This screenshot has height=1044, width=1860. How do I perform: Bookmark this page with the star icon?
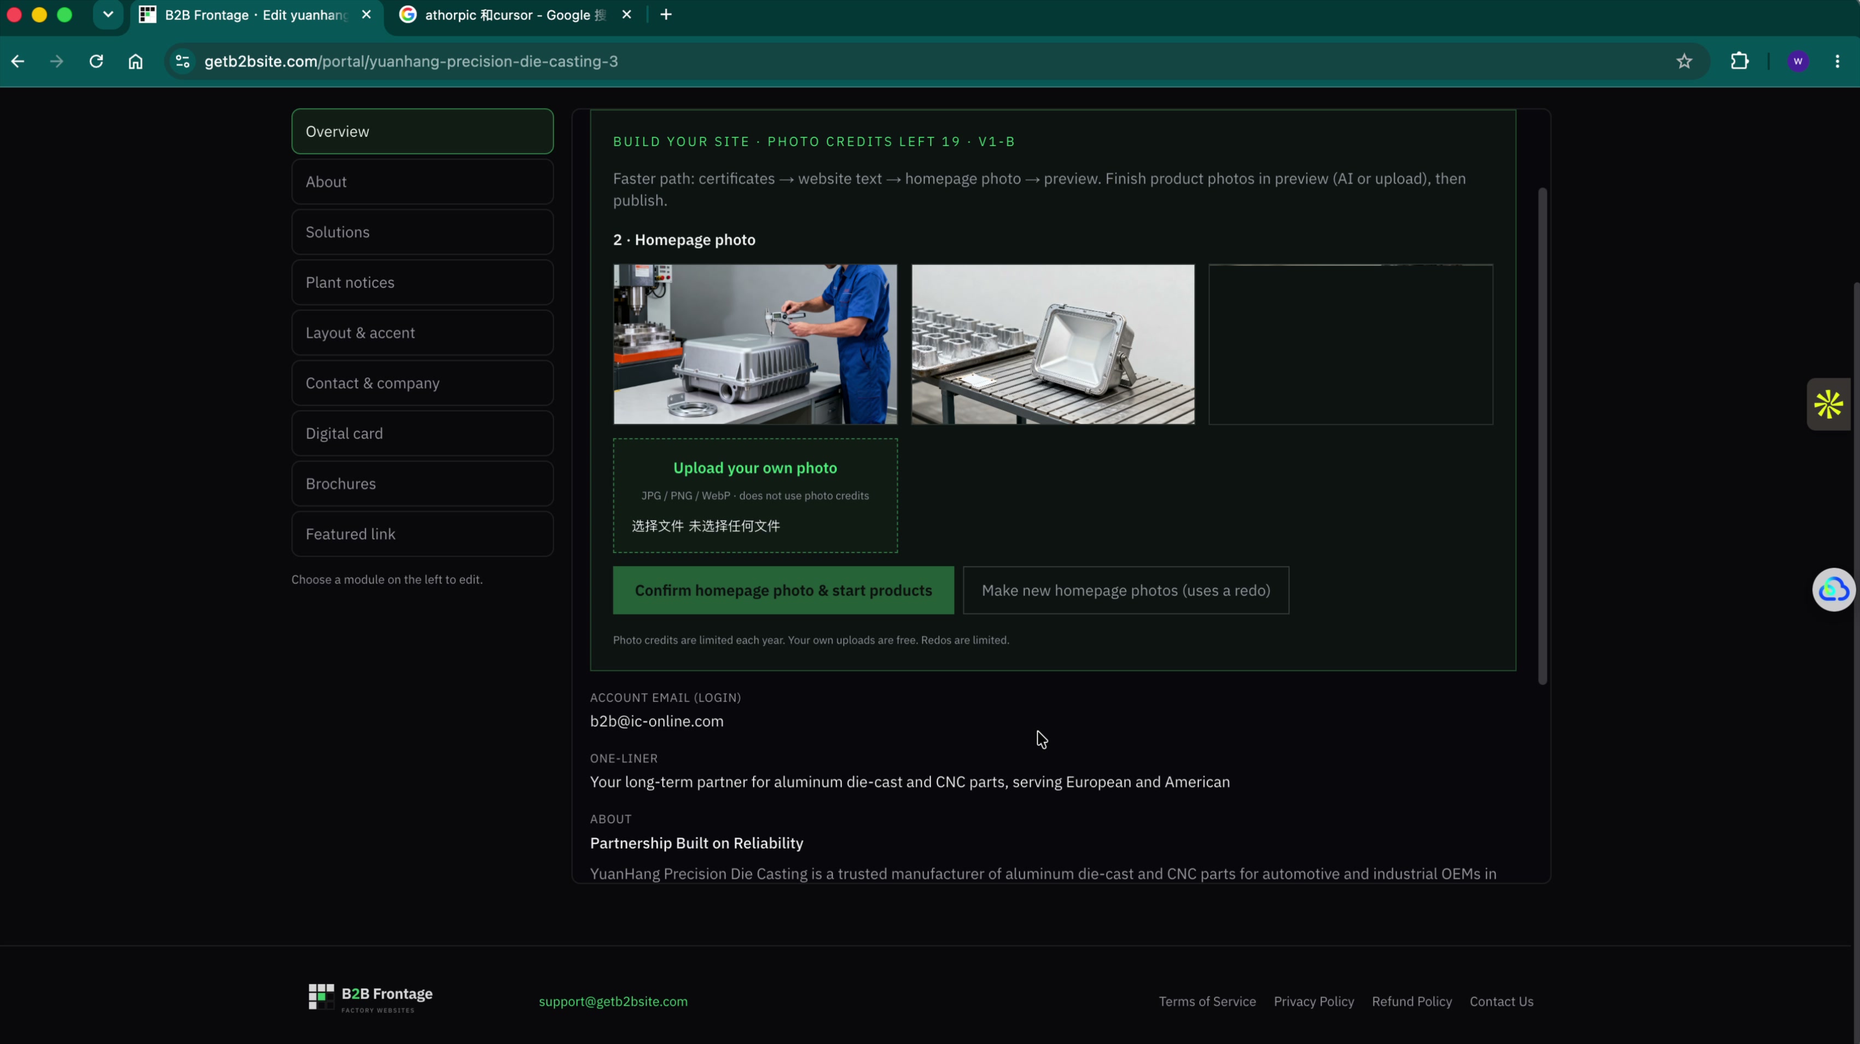[1684, 61]
